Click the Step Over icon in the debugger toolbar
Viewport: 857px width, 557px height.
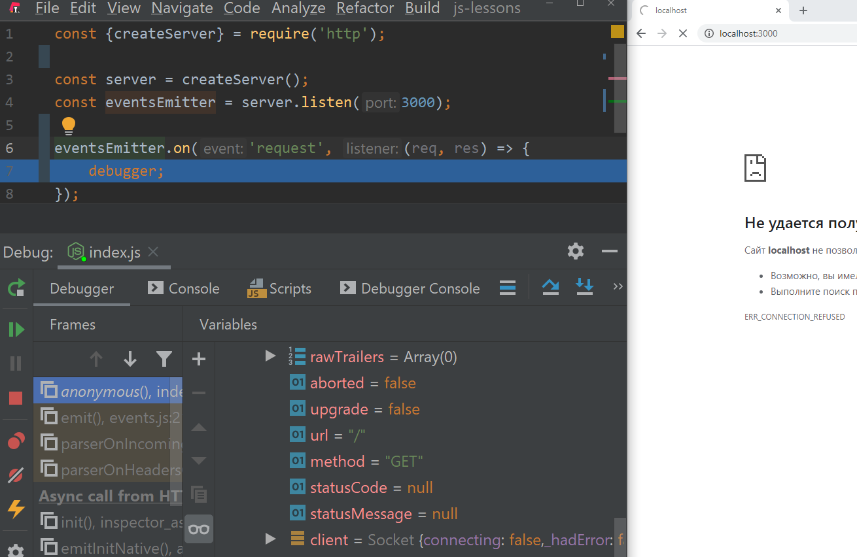(x=551, y=288)
